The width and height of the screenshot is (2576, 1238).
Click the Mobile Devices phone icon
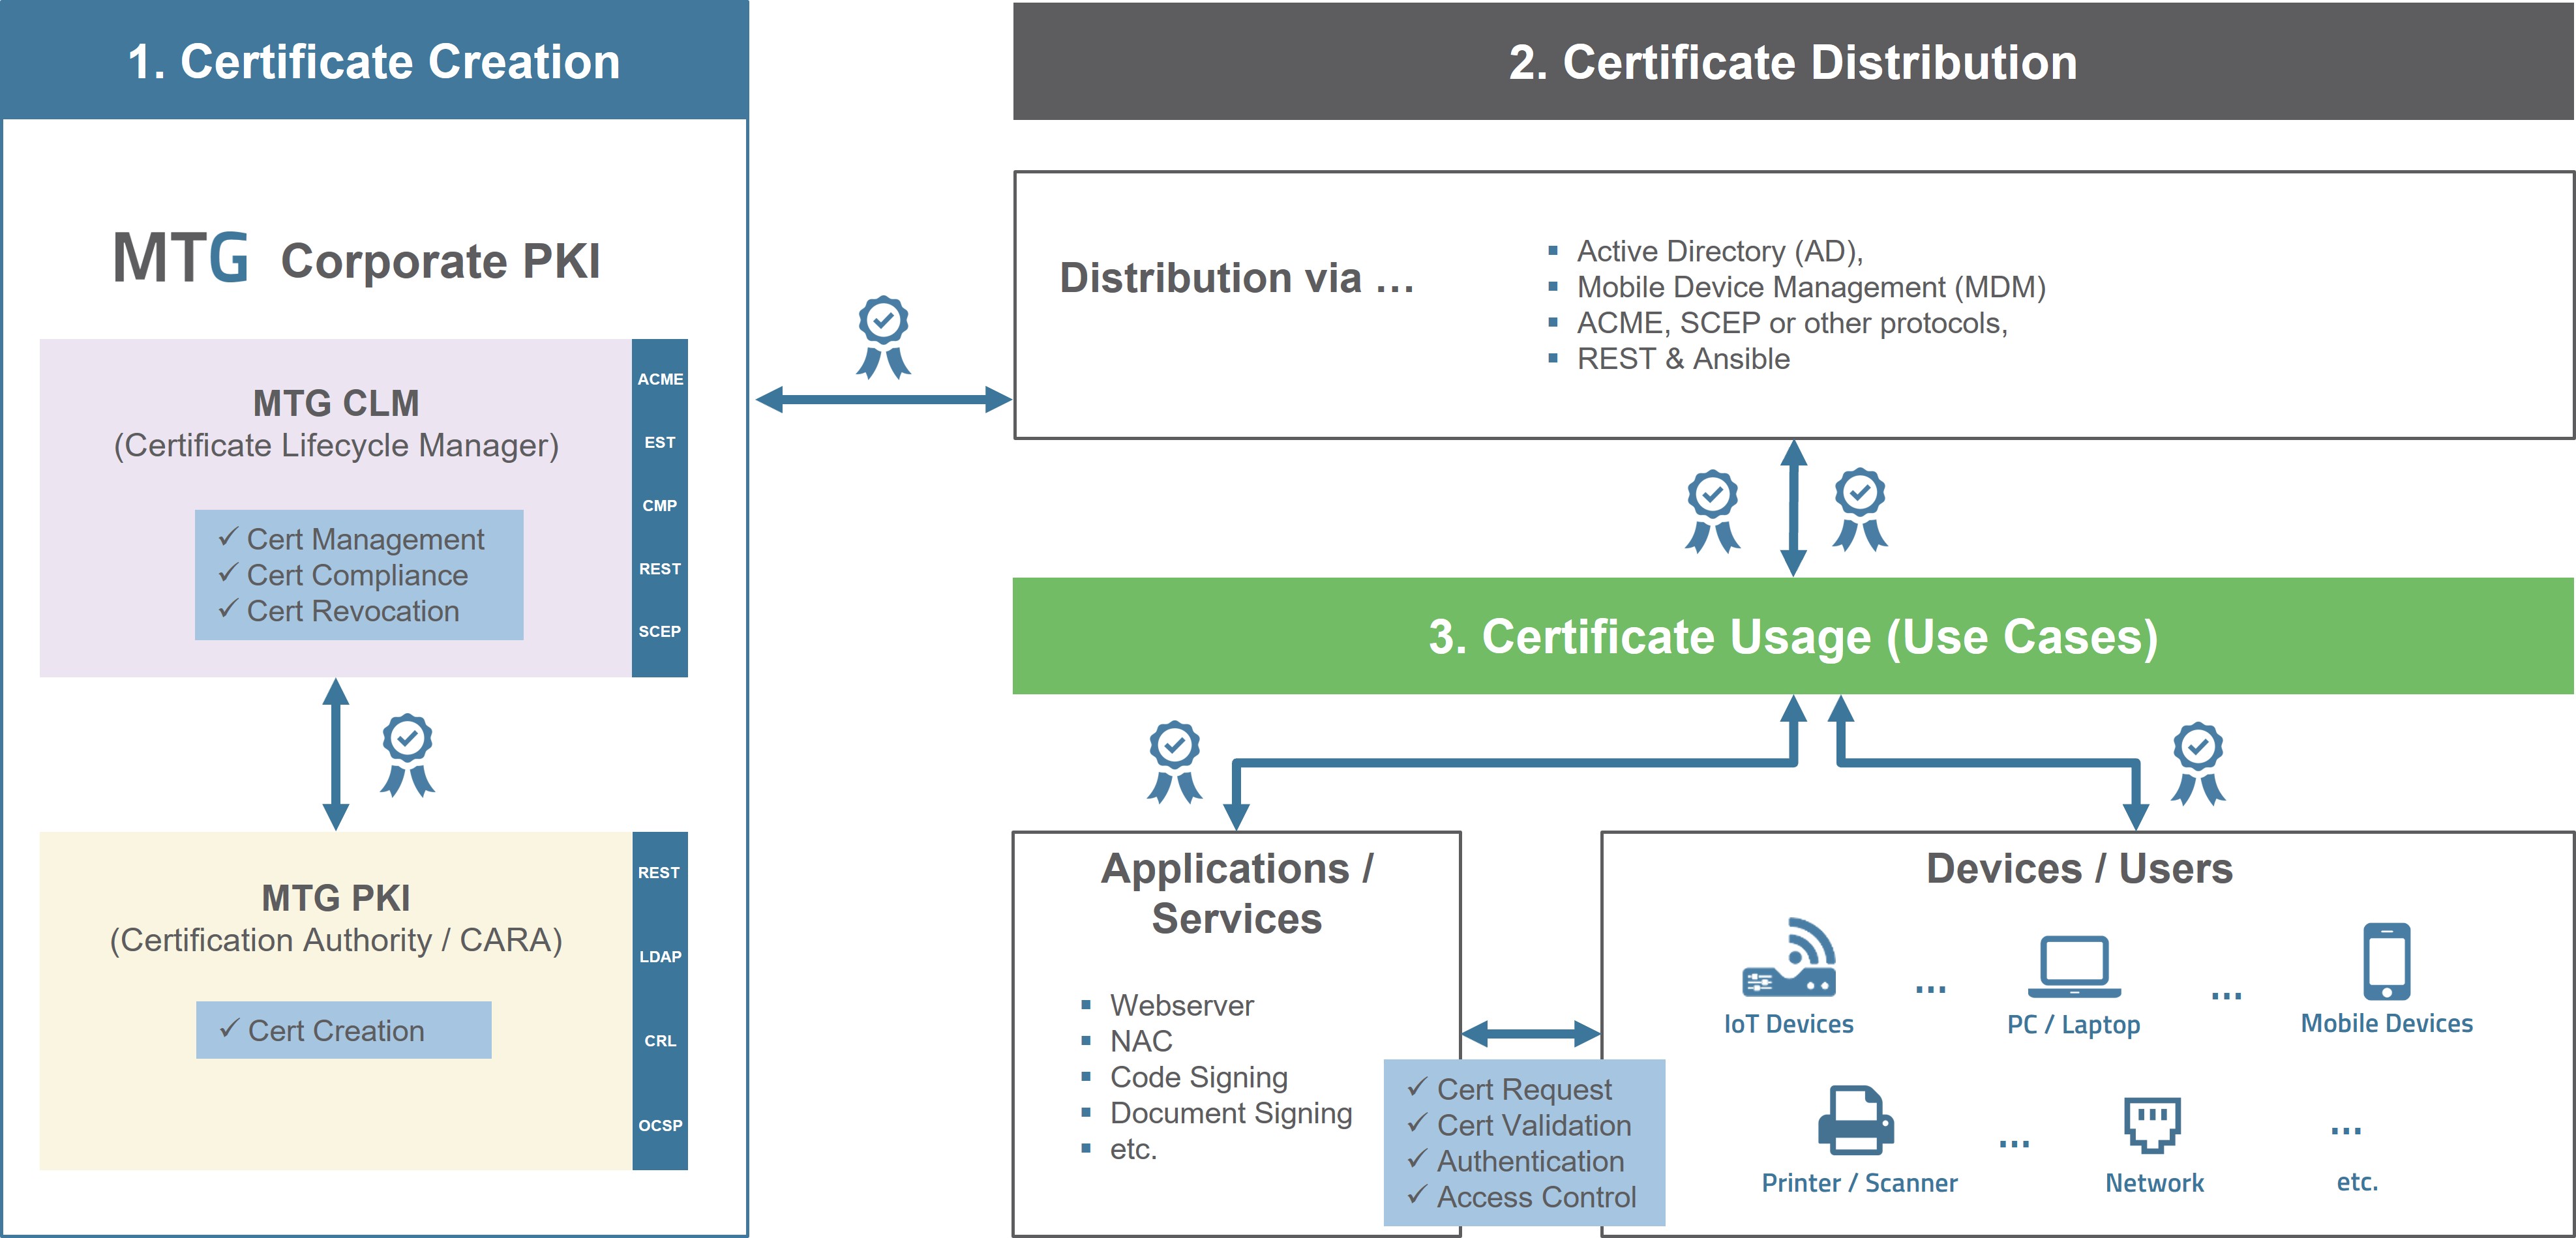[x=2386, y=962]
